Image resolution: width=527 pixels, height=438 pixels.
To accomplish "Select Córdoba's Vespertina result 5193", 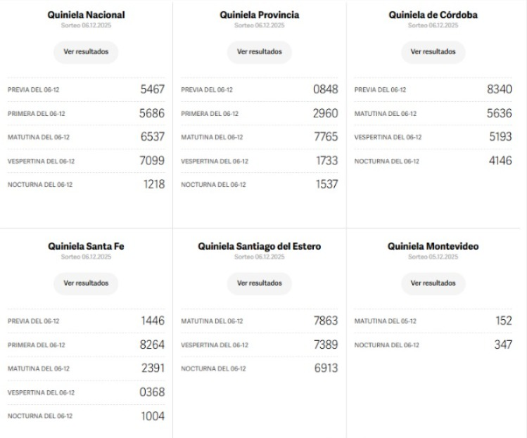I will (500, 137).
